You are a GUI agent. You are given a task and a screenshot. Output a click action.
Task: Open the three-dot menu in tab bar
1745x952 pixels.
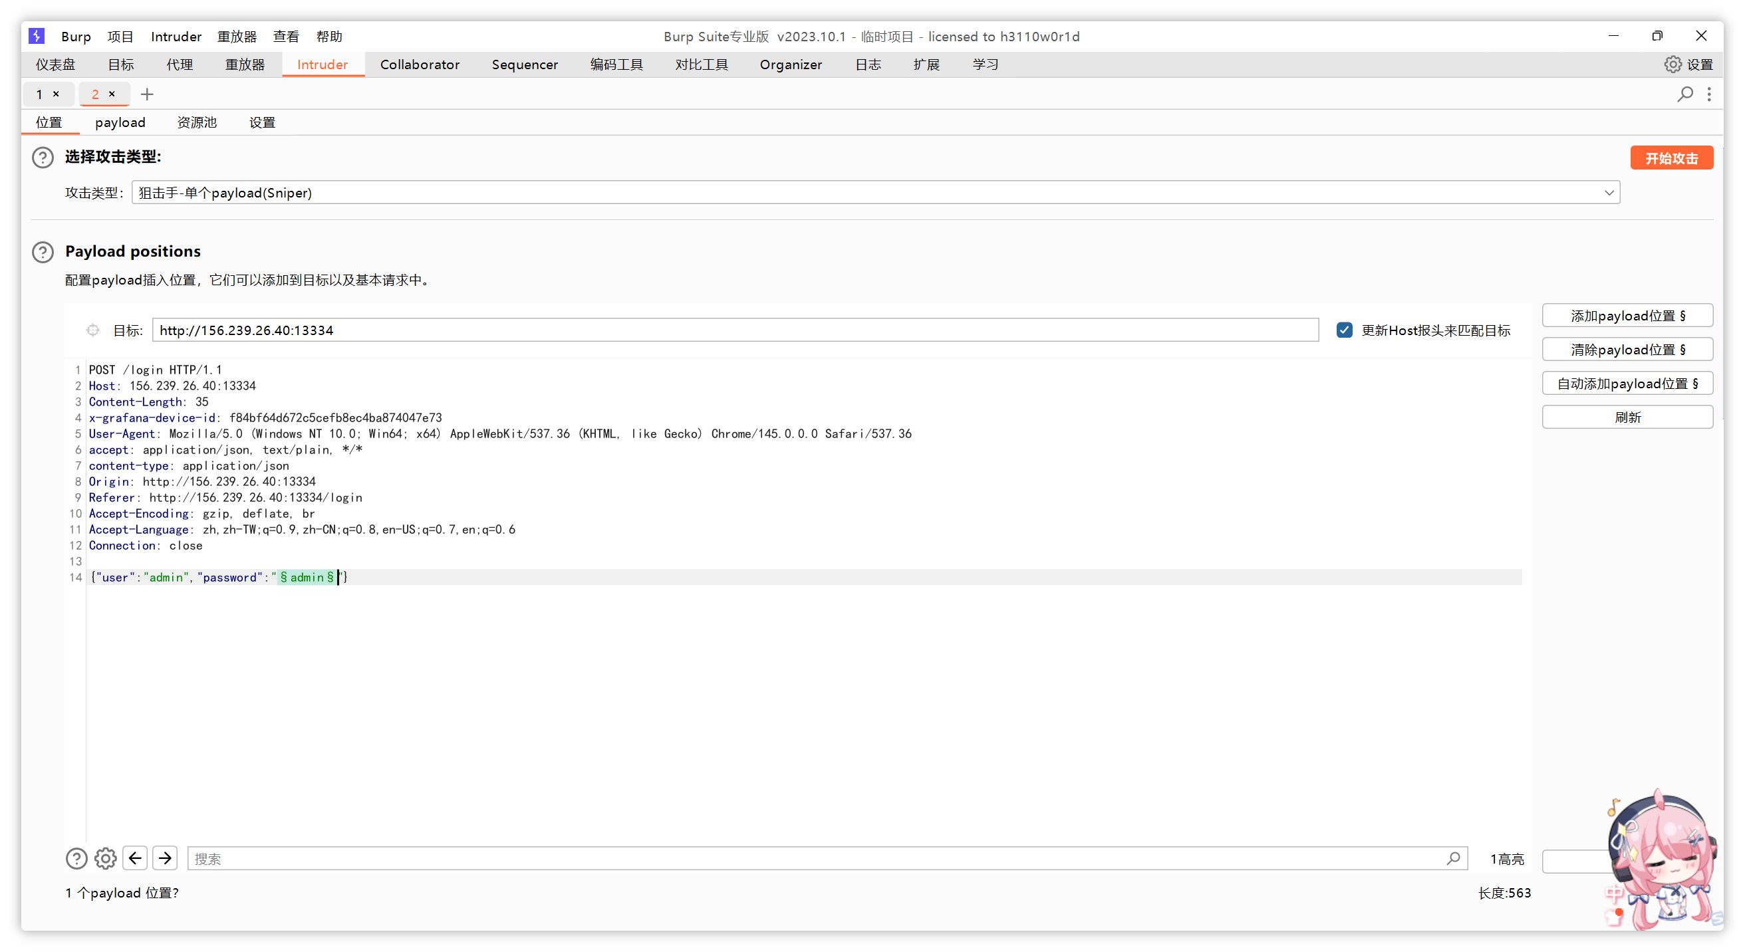1709,94
